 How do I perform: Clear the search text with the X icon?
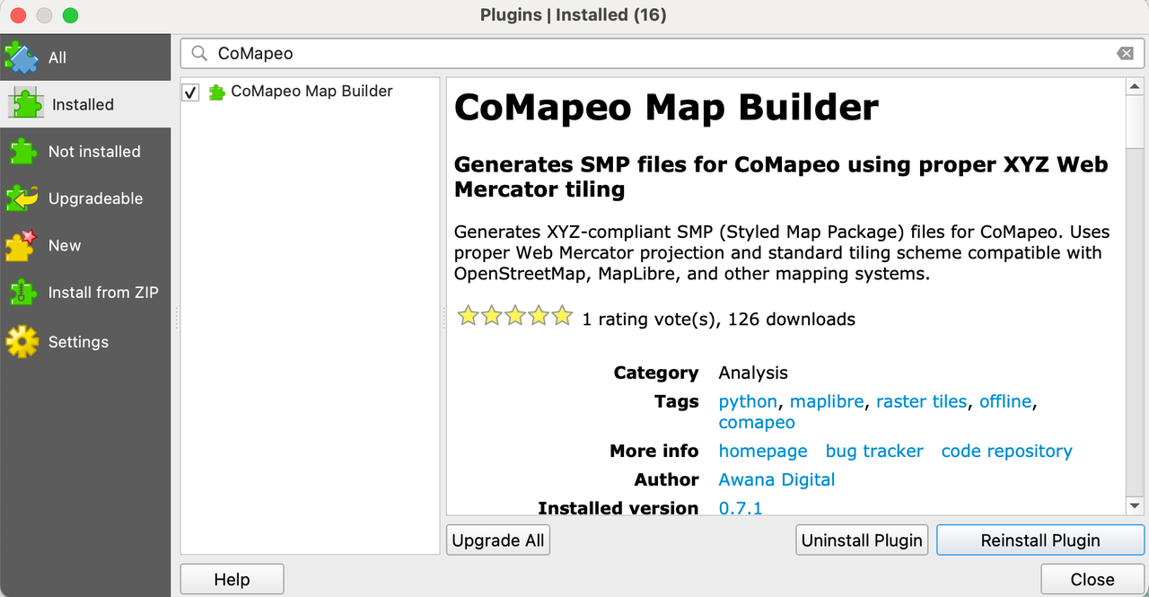(1125, 54)
